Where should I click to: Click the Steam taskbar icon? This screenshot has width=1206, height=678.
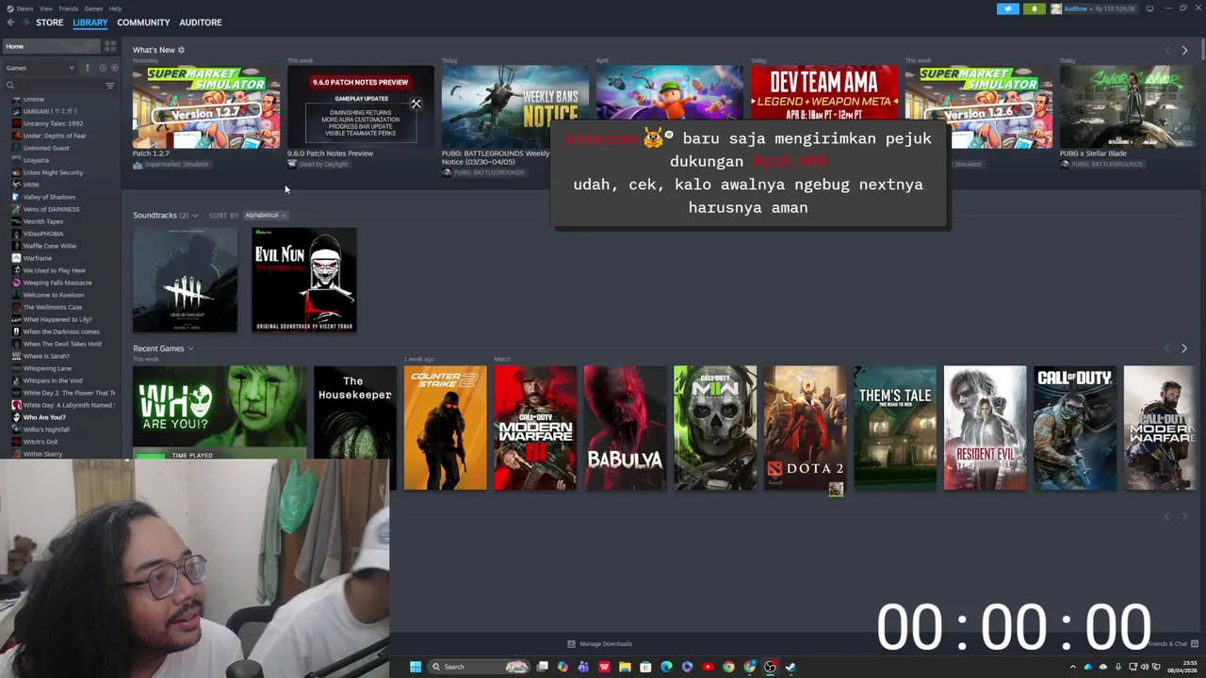[x=790, y=667]
